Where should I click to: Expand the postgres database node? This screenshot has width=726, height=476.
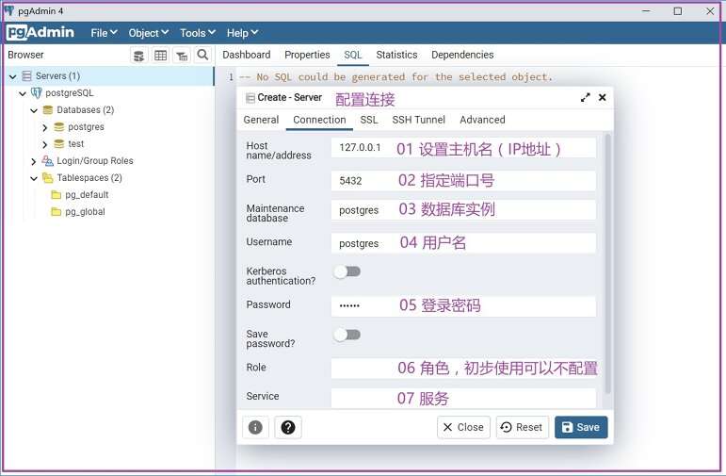(x=45, y=127)
